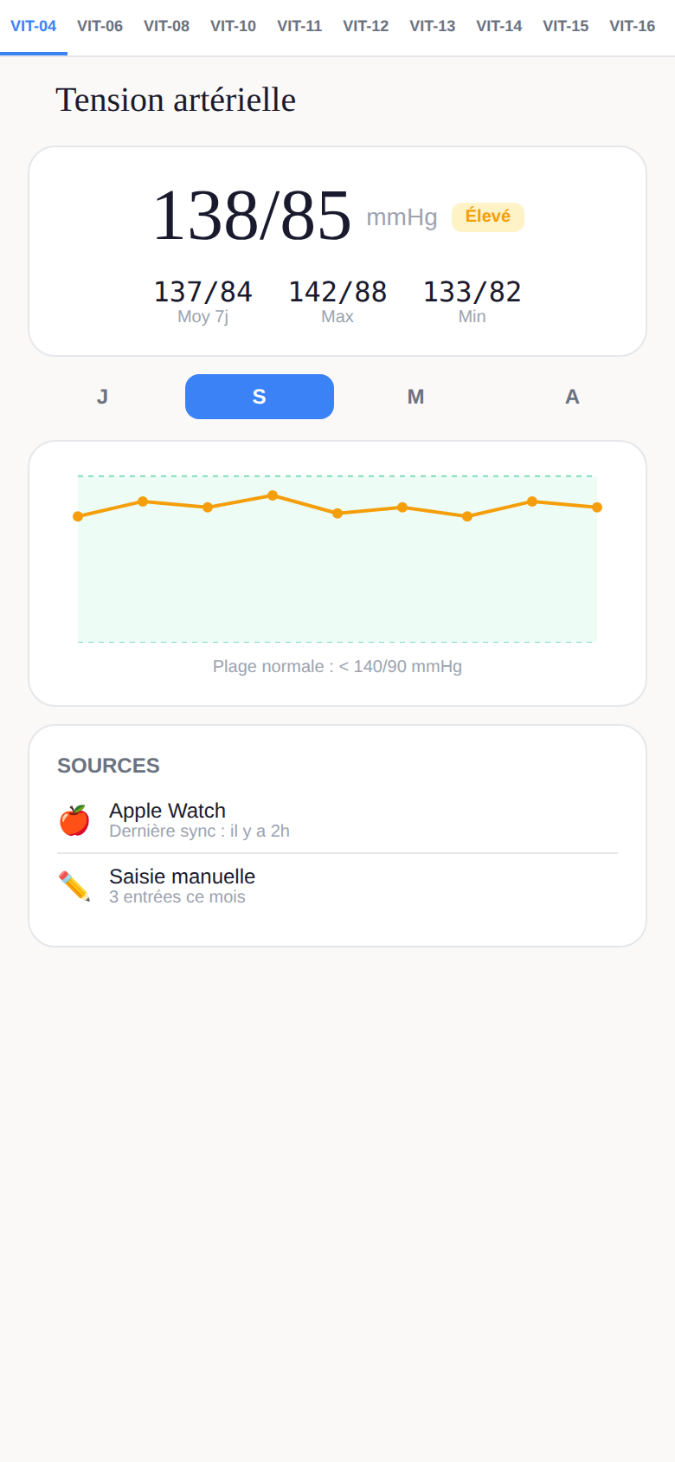Switch to the VIT-16 tab
675x1462 pixels.
[x=633, y=27]
